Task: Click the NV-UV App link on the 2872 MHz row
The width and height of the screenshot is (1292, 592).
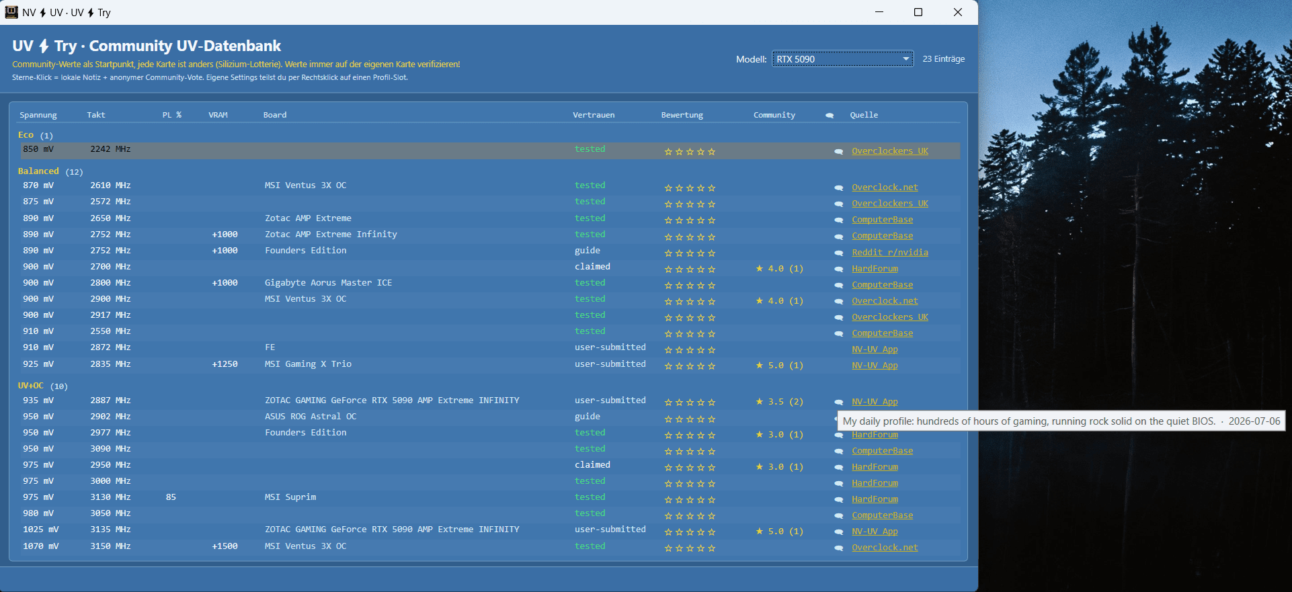Action: point(875,349)
